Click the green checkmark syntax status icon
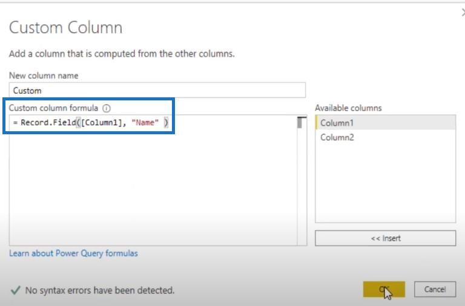 pos(15,290)
